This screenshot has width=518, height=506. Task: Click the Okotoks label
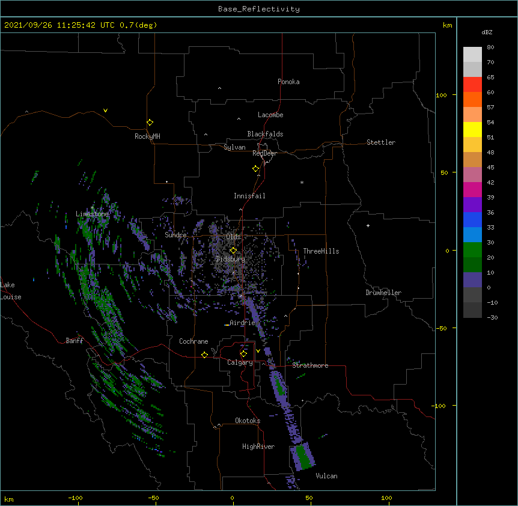point(248,421)
